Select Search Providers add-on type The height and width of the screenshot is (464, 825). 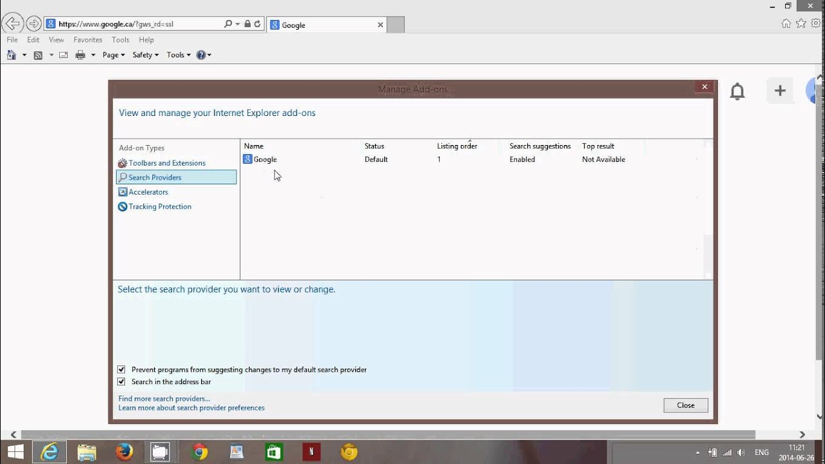point(176,177)
